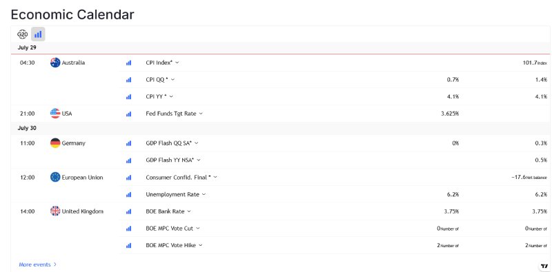Click the European Union flag icon

pyautogui.click(x=55, y=177)
